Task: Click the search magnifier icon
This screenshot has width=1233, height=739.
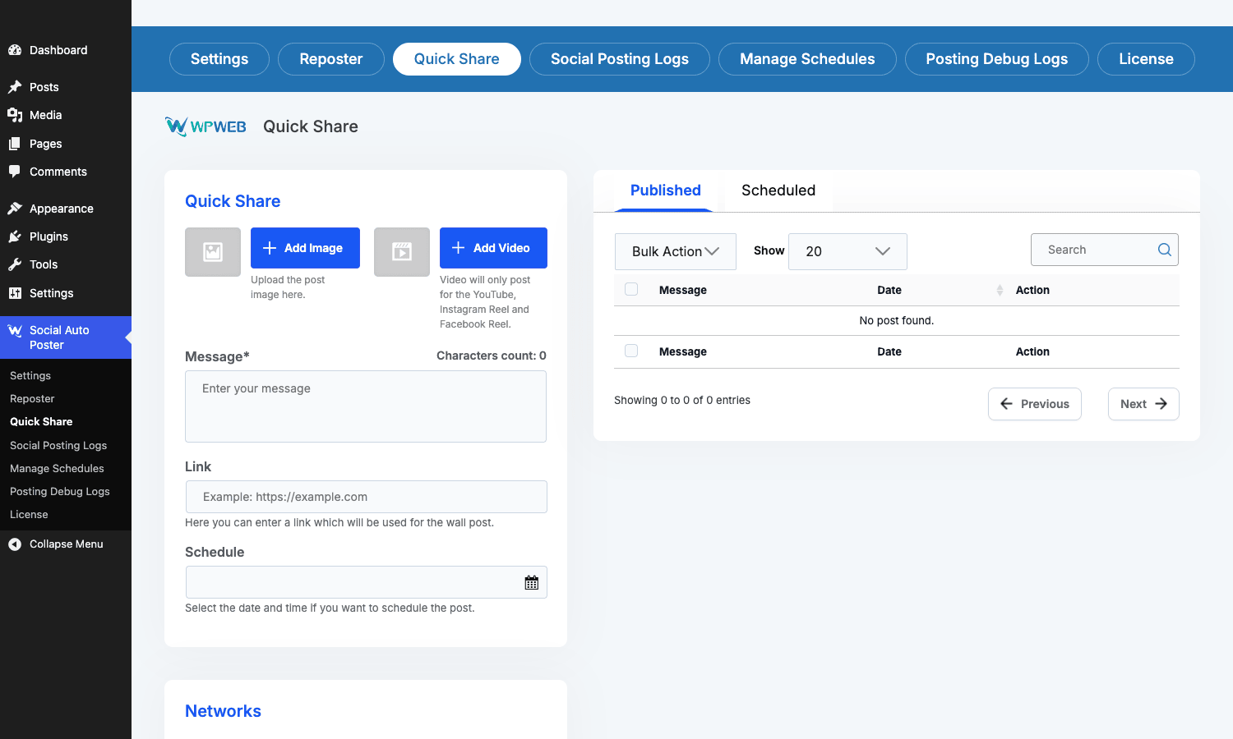Action: coord(1165,250)
